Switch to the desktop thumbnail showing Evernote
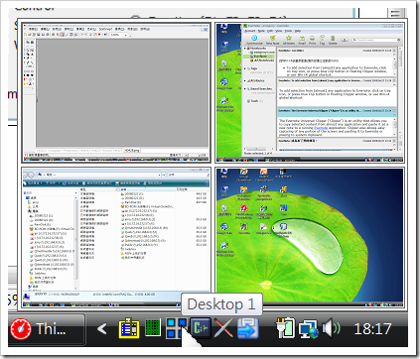Viewport: 420px width, 359px height. click(310, 93)
